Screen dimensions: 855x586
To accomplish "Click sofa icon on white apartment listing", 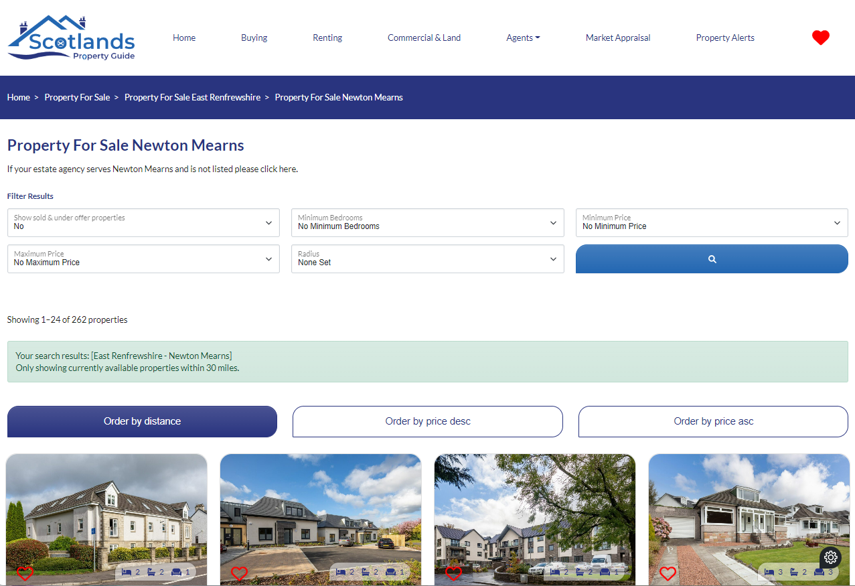I will [177, 572].
